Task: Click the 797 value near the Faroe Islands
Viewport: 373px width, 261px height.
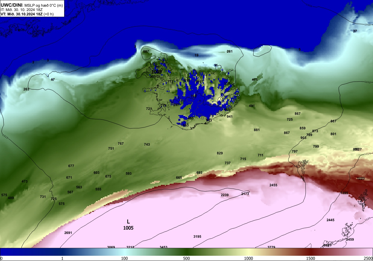Action: [295, 151]
